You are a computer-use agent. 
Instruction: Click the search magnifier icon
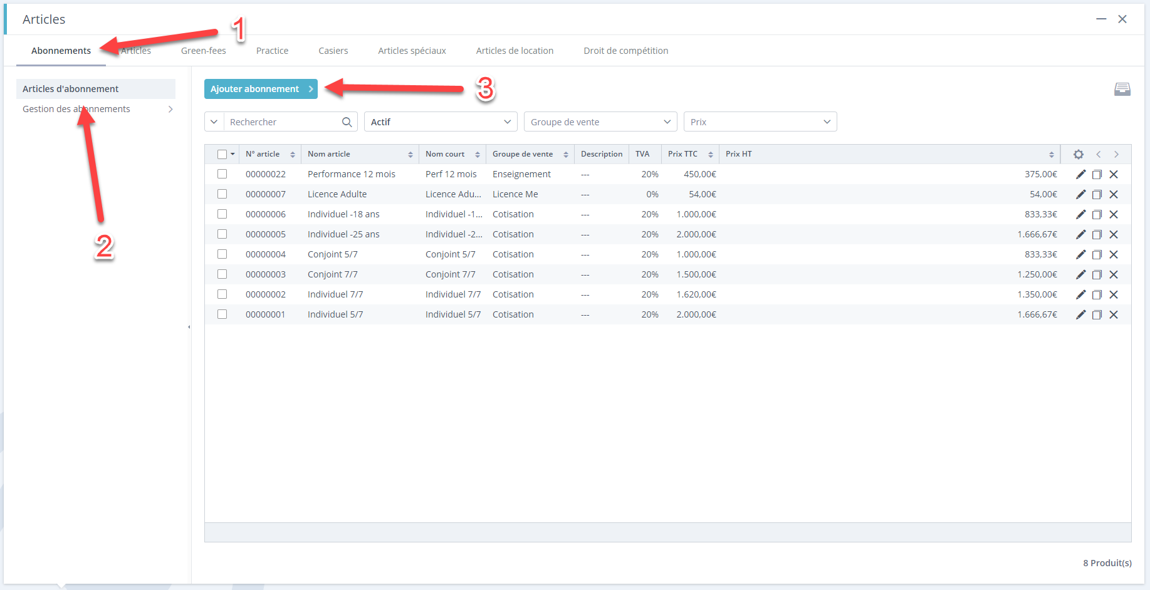[x=347, y=122]
